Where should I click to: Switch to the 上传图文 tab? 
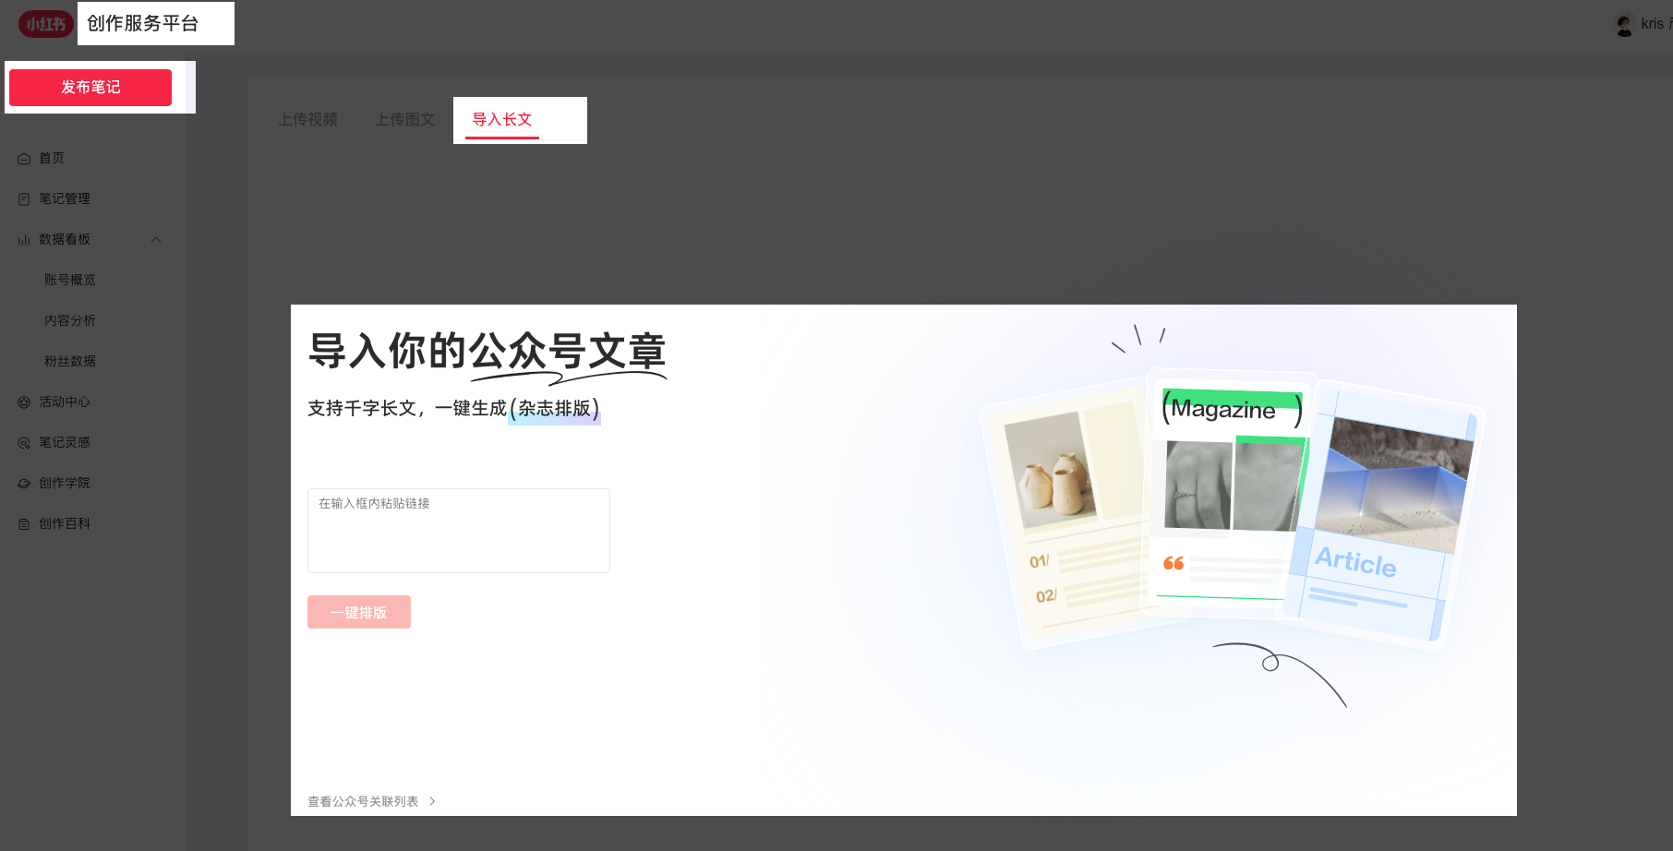[404, 119]
